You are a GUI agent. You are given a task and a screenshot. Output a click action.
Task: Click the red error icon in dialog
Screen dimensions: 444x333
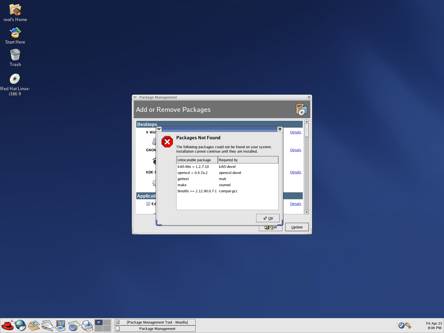tap(167, 142)
